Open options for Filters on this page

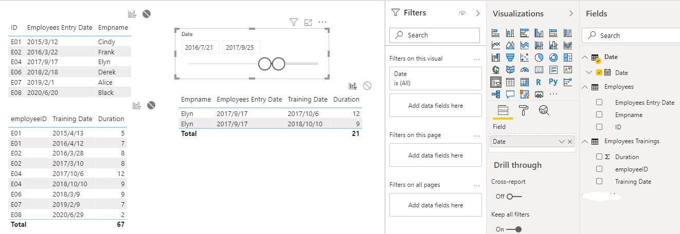(x=476, y=135)
